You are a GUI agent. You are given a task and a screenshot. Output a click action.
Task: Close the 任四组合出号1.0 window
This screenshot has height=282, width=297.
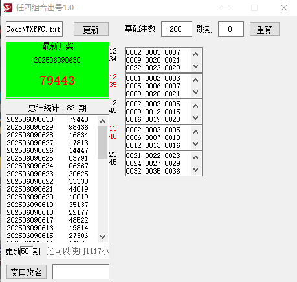(x=284, y=8)
